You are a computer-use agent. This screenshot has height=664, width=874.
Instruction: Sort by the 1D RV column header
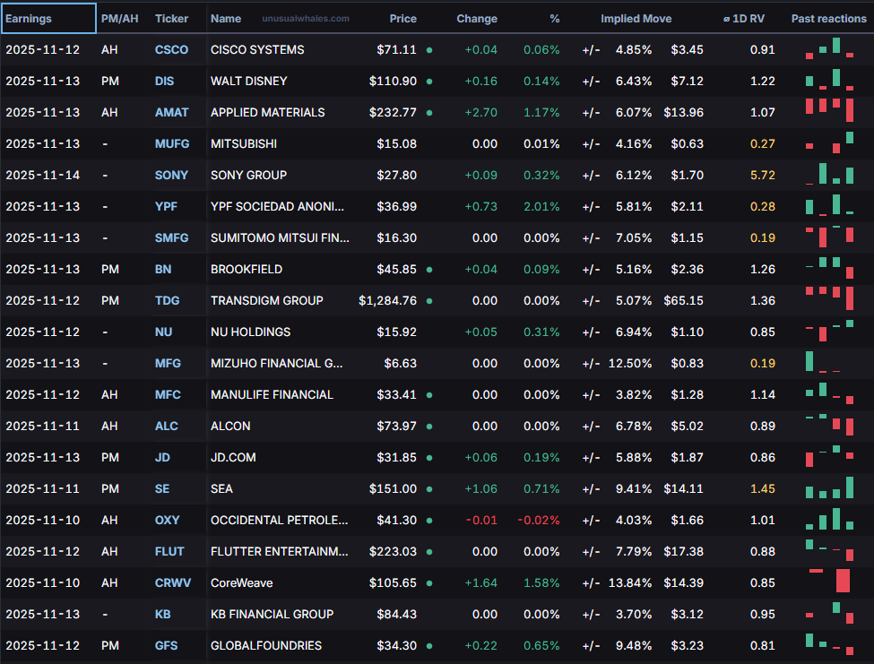click(x=743, y=19)
